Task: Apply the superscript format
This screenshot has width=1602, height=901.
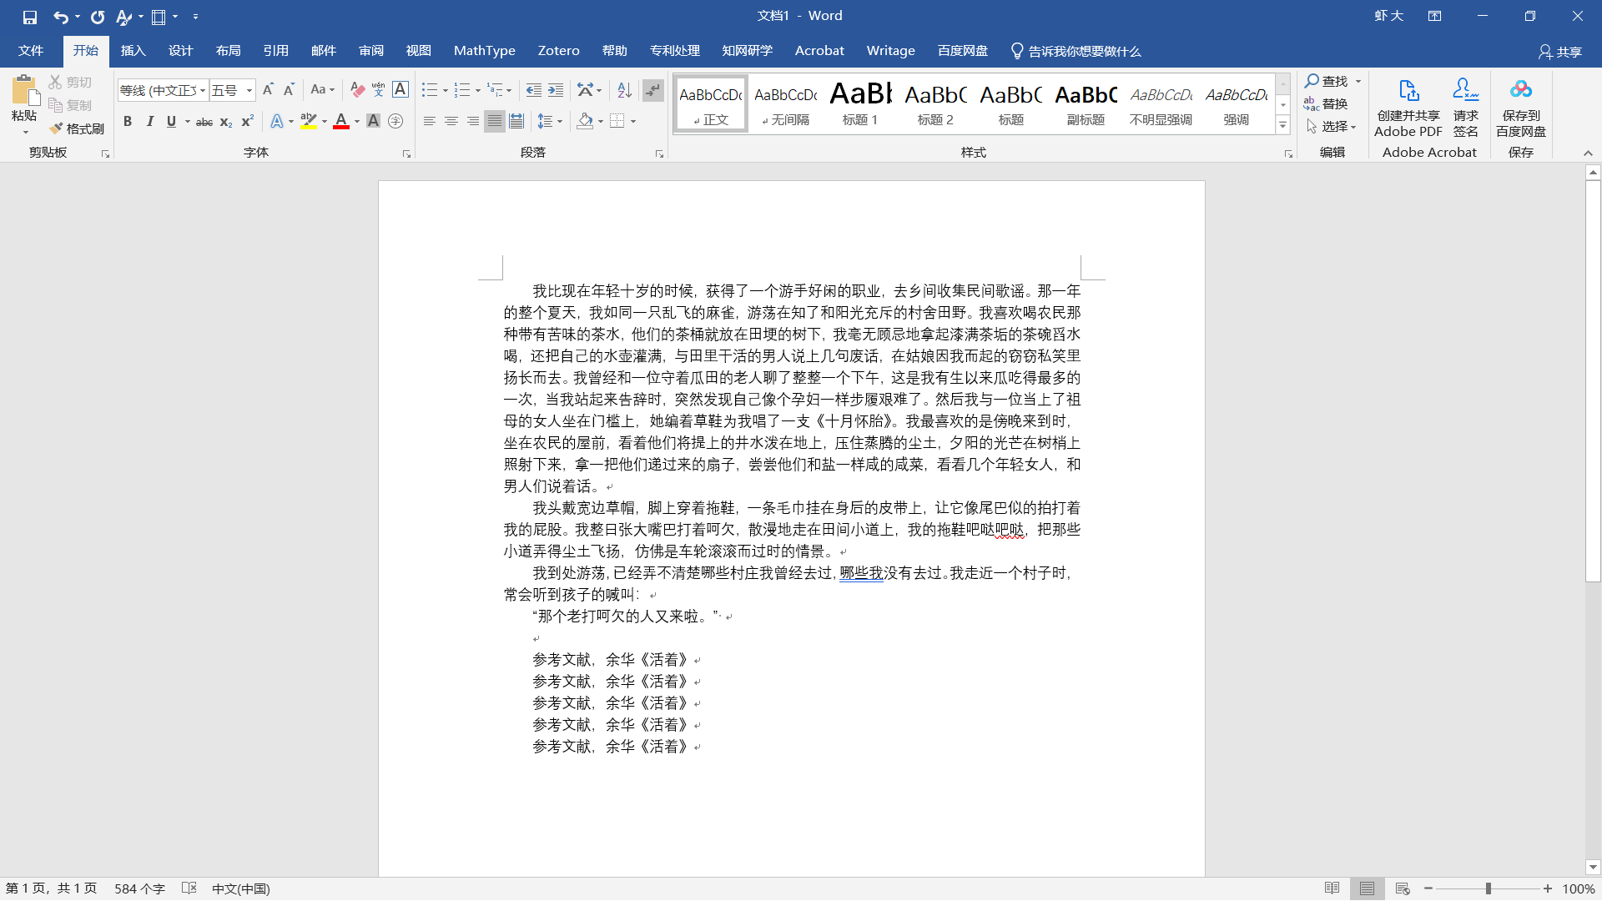Action: (247, 122)
